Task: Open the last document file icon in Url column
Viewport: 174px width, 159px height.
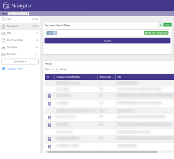Action: point(50,146)
